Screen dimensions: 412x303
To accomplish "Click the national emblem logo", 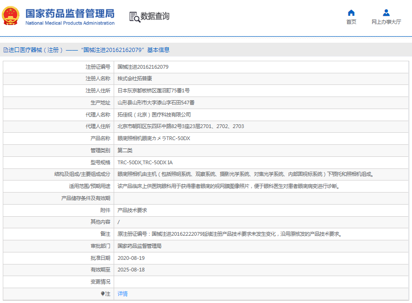I will 10,16.
